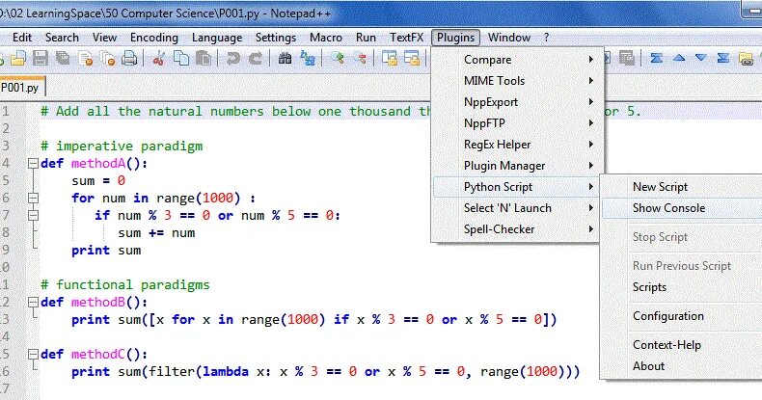This screenshot has height=400, width=762.
Task: Open the Run menu
Action: [x=366, y=38]
